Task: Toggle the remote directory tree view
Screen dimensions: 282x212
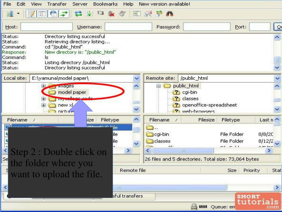Action: tap(53, 14)
